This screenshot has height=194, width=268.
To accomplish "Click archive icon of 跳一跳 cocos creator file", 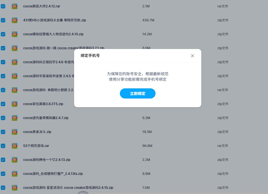I will coord(15,48).
